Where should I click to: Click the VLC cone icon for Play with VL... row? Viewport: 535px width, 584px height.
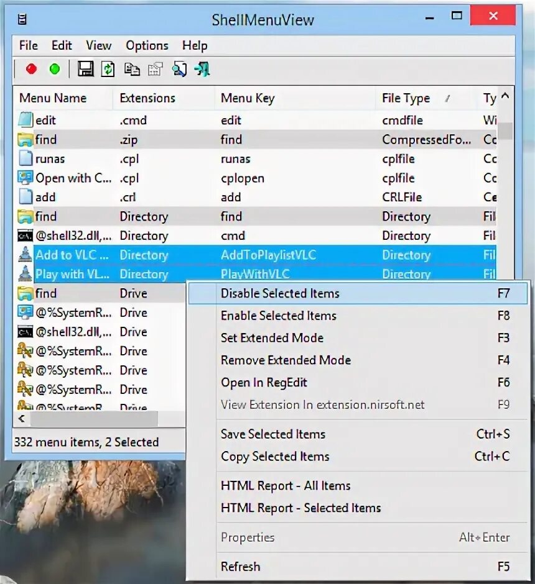(26, 274)
